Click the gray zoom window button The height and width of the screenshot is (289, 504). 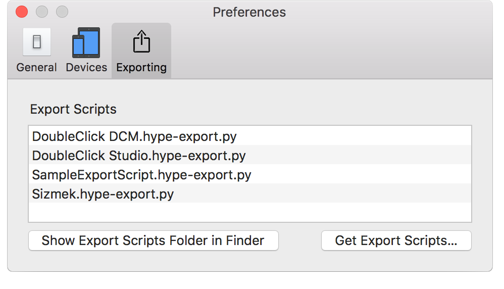click(62, 12)
